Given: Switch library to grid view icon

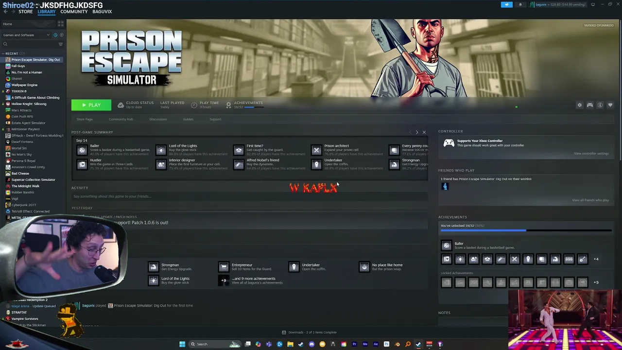Looking at the screenshot, I should (61, 23).
